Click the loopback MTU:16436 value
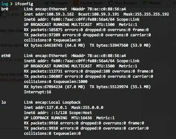Screen dimensions: 176x139 [x=81, y=118]
